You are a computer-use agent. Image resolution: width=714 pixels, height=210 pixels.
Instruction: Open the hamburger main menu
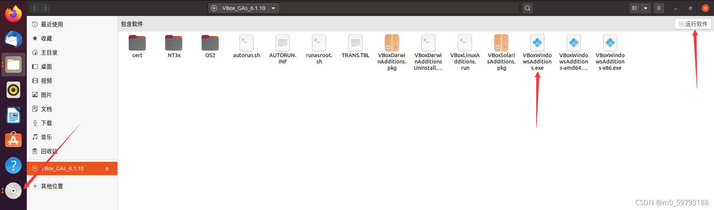pyautogui.click(x=659, y=8)
